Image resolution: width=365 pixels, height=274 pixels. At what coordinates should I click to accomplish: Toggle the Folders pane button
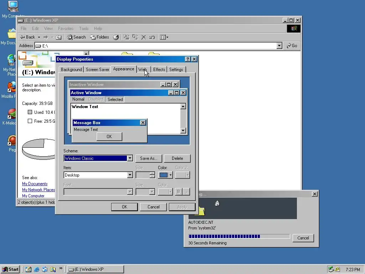coord(100,37)
